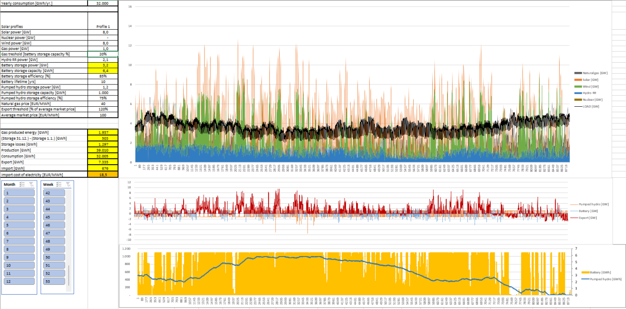Select month 1 in Month slicer
The height and width of the screenshot is (309, 626).
pos(19,193)
